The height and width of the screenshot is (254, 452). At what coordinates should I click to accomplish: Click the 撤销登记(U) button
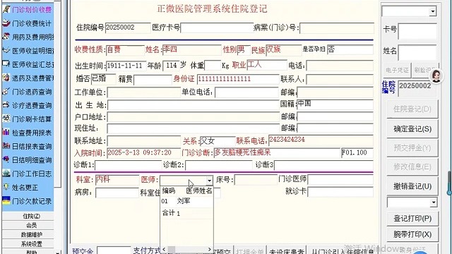(x=412, y=186)
